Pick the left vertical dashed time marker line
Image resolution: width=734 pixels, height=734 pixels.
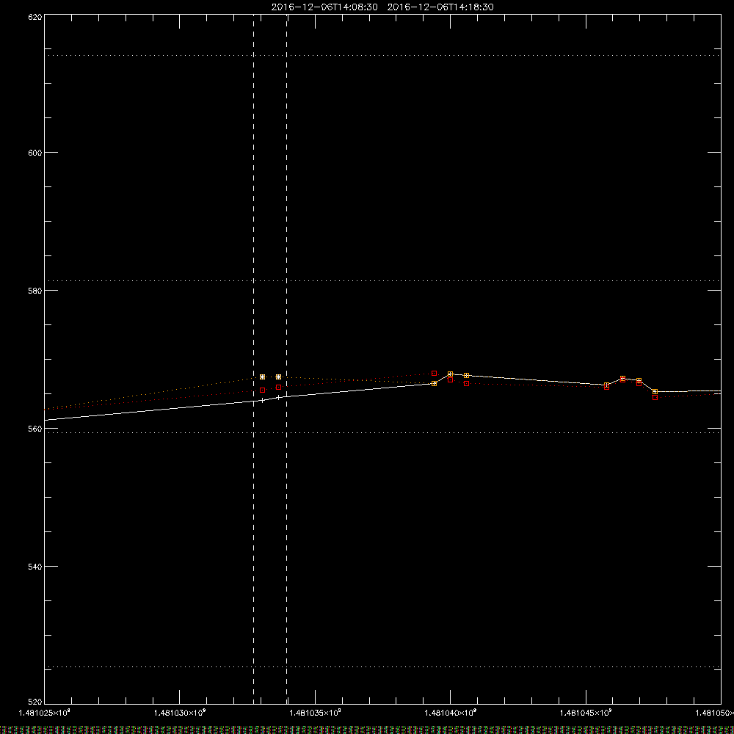tap(254, 359)
